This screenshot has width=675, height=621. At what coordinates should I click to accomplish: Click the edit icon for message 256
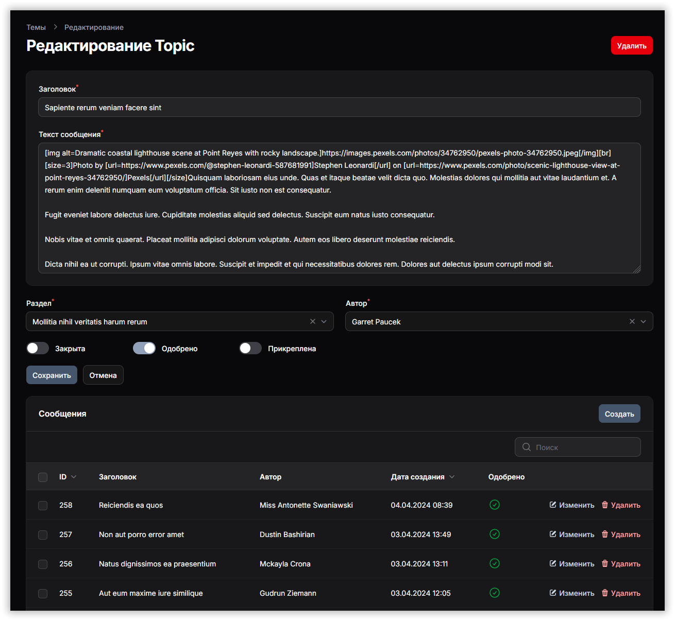[x=553, y=563]
